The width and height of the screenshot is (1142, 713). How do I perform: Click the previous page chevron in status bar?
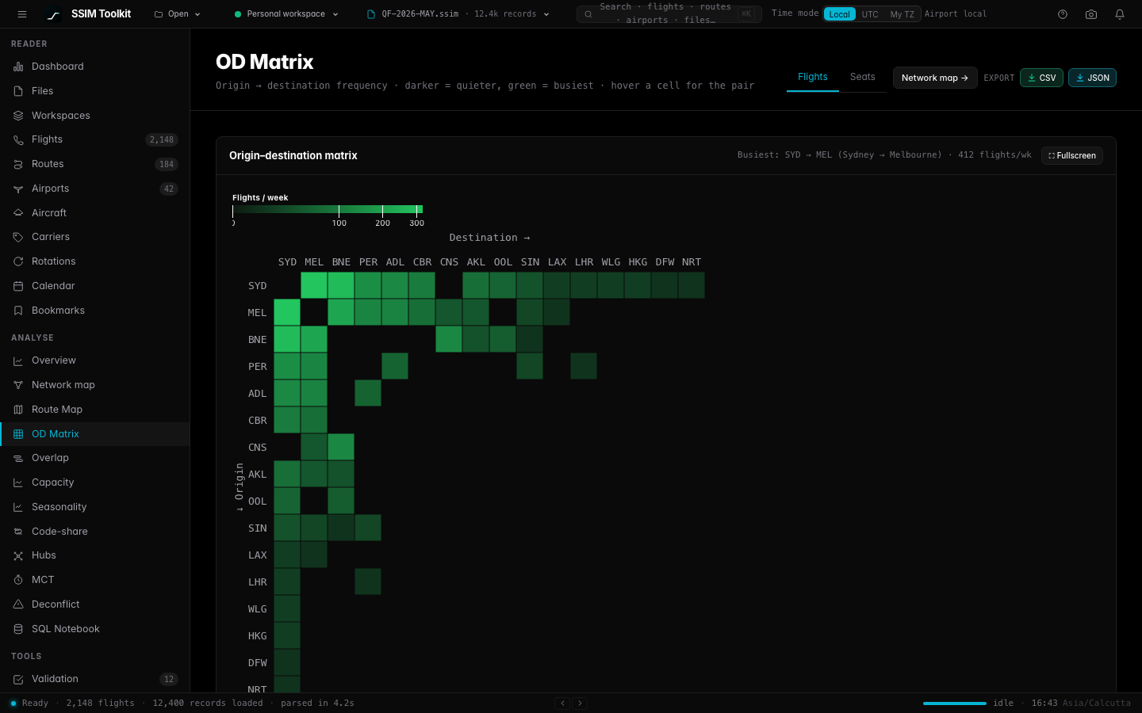[562, 703]
